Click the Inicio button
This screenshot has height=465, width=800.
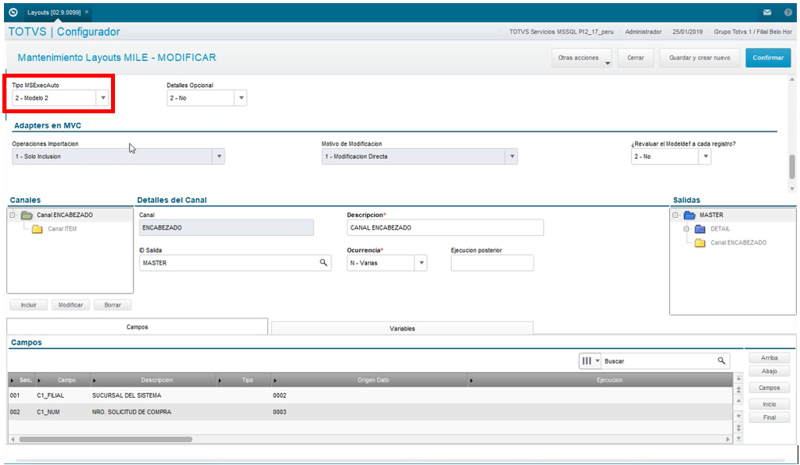(769, 404)
